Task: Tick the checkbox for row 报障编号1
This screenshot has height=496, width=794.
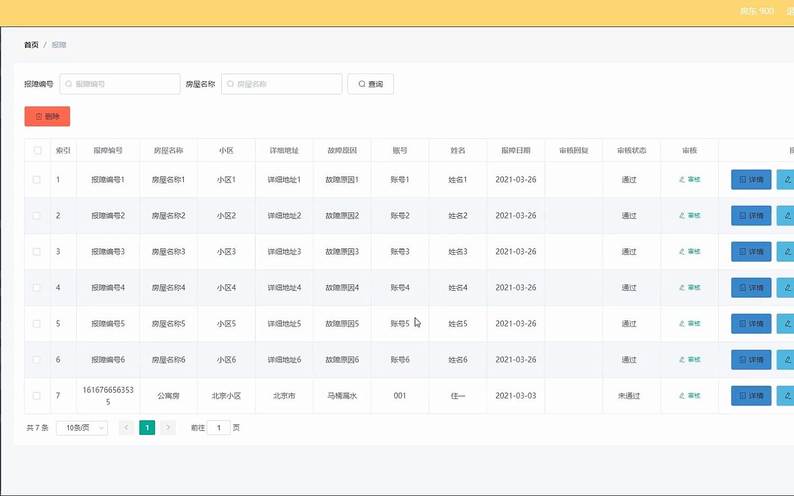Action: [x=37, y=180]
